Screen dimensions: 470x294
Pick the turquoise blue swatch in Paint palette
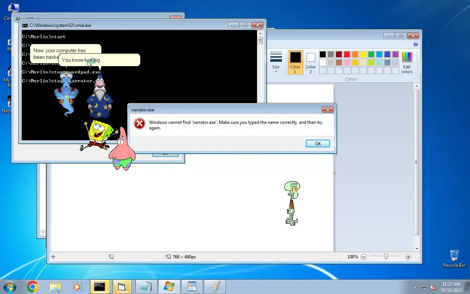pyautogui.click(x=379, y=54)
